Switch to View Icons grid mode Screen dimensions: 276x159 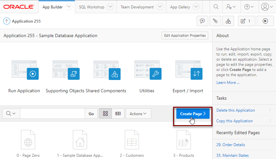[105, 114]
